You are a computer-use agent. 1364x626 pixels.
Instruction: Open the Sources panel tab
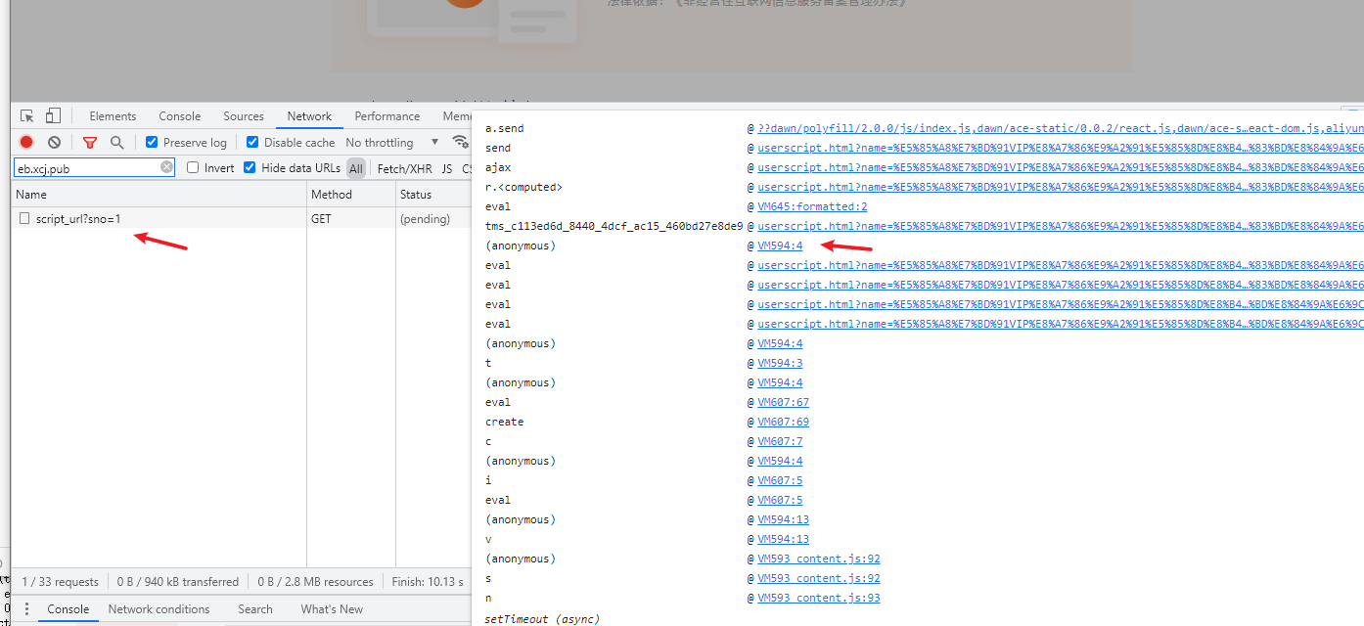tap(244, 115)
